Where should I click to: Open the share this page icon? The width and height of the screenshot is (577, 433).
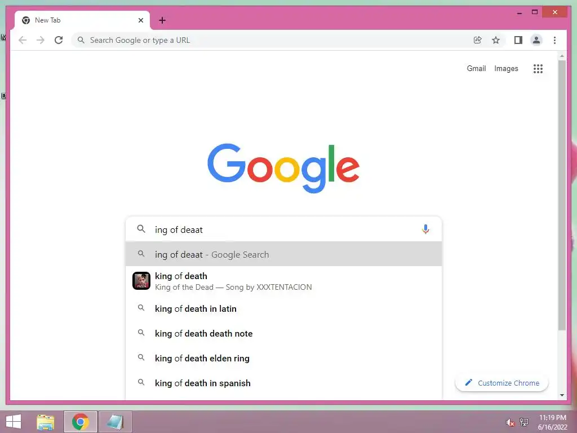(x=477, y=40)
